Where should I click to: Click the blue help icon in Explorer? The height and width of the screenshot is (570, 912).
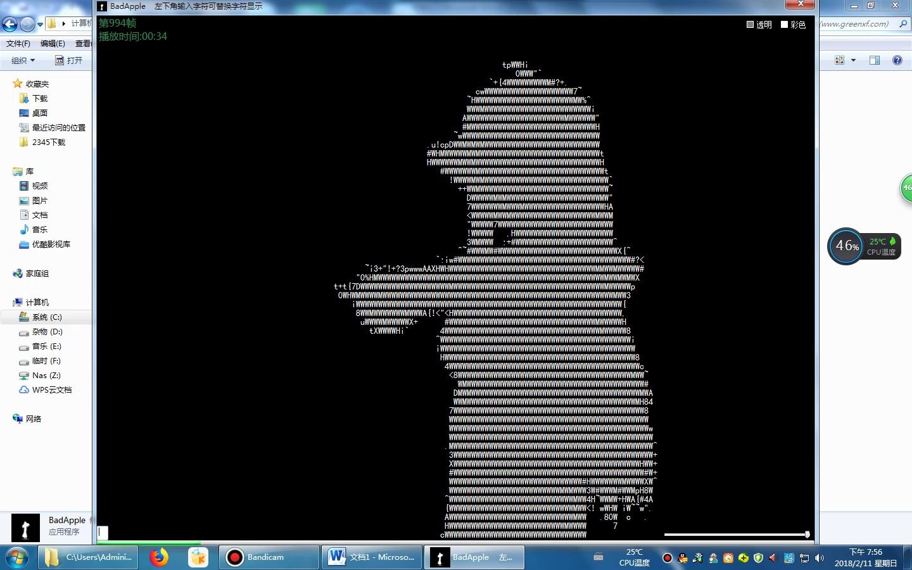(897, 60)
